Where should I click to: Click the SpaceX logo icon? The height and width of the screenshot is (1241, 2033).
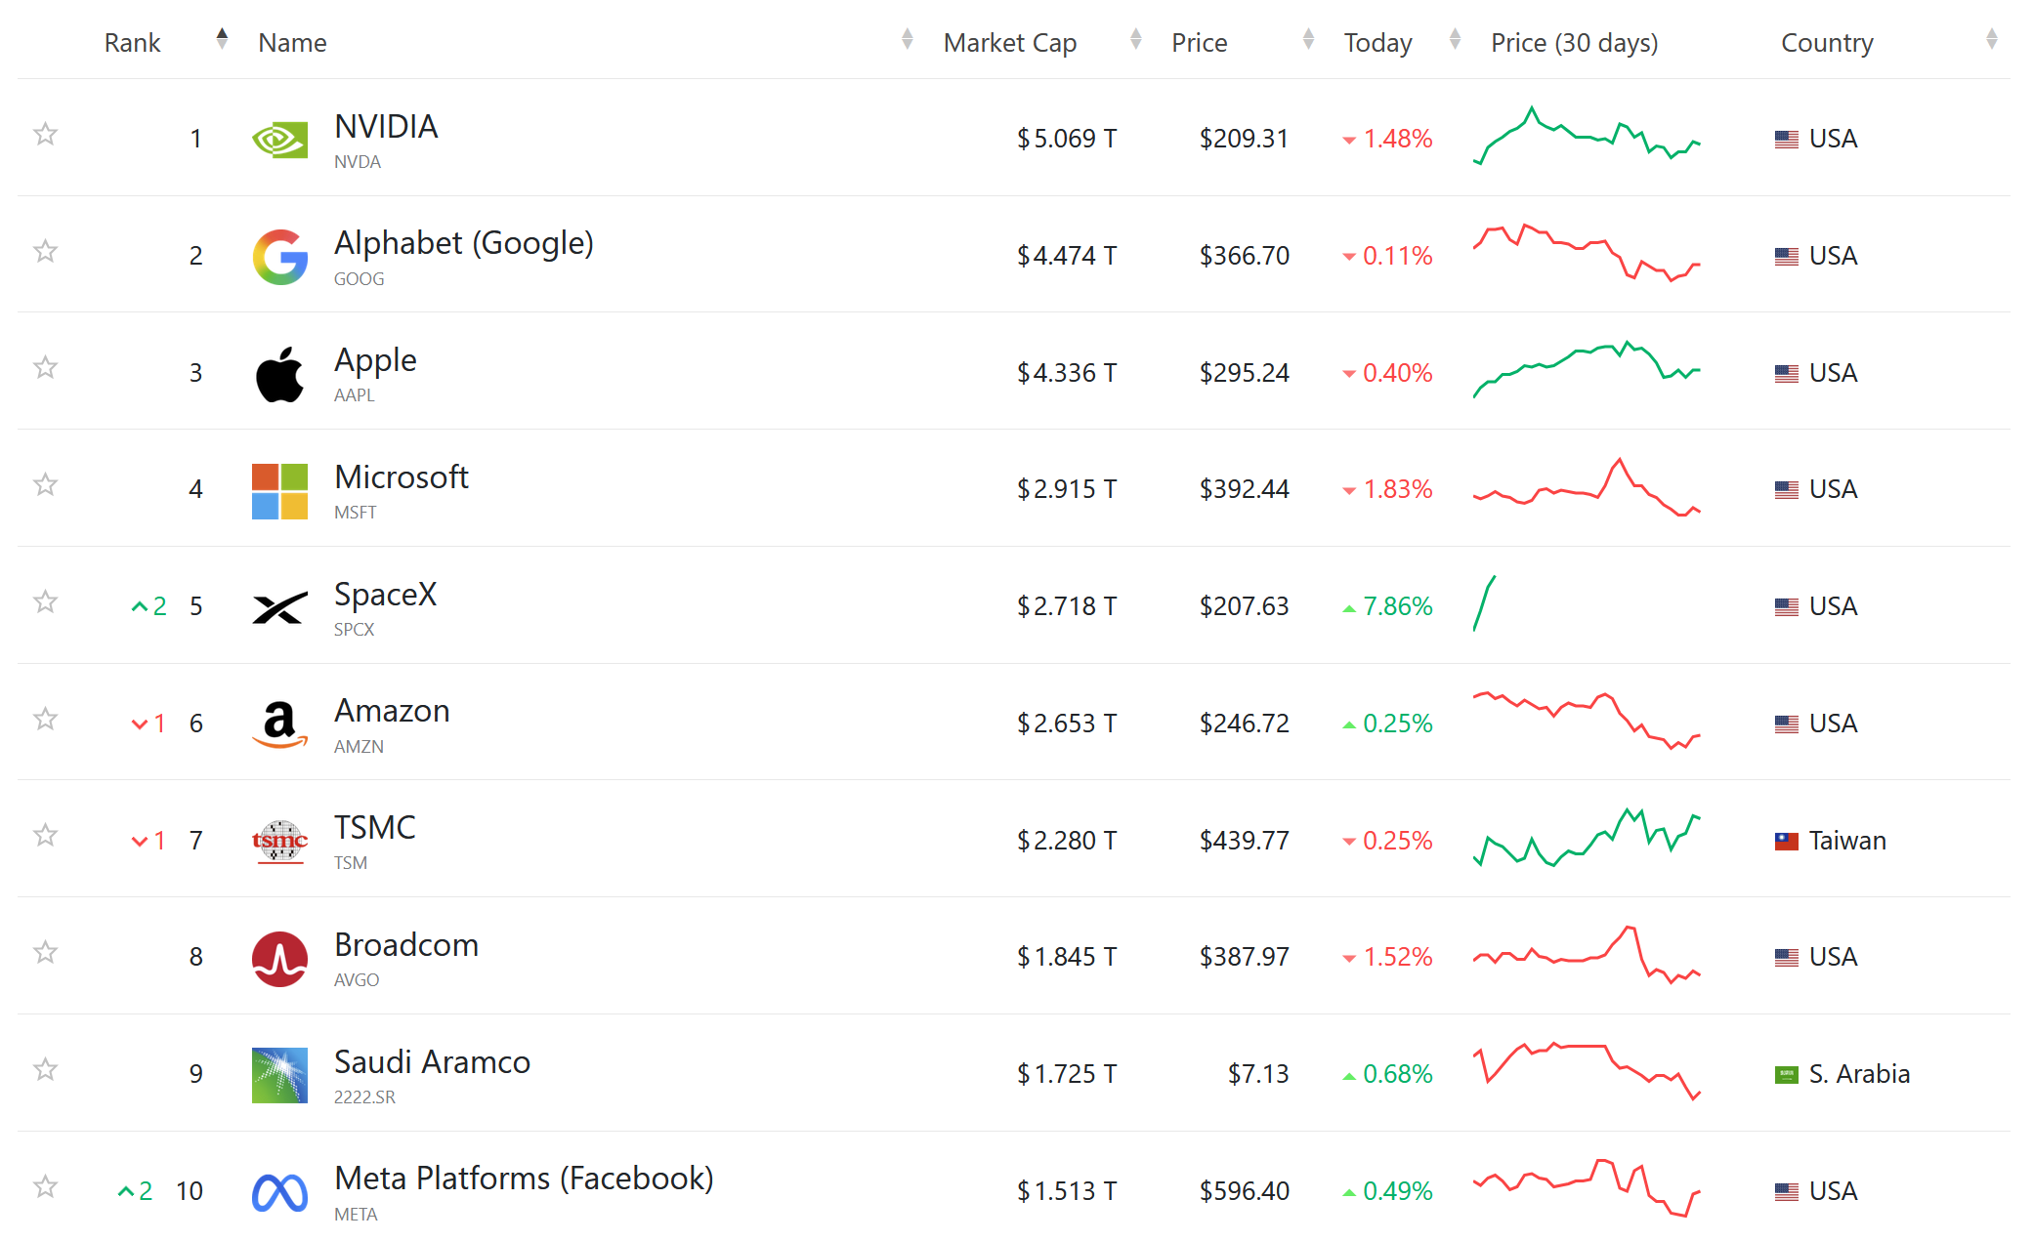tap(279, 607)
